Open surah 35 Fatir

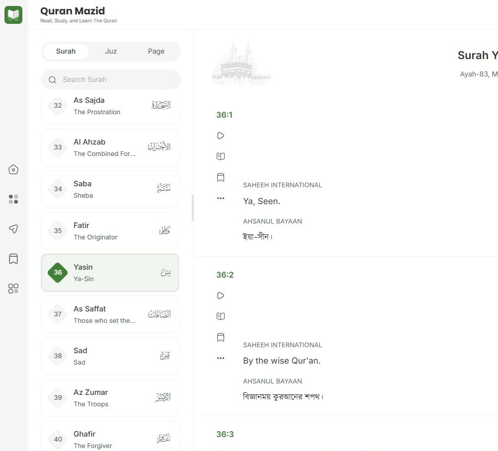[110, 231]
